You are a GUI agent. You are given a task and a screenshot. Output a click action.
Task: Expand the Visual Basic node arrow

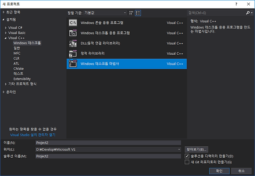pyautogui.click(x=6, y=33)
